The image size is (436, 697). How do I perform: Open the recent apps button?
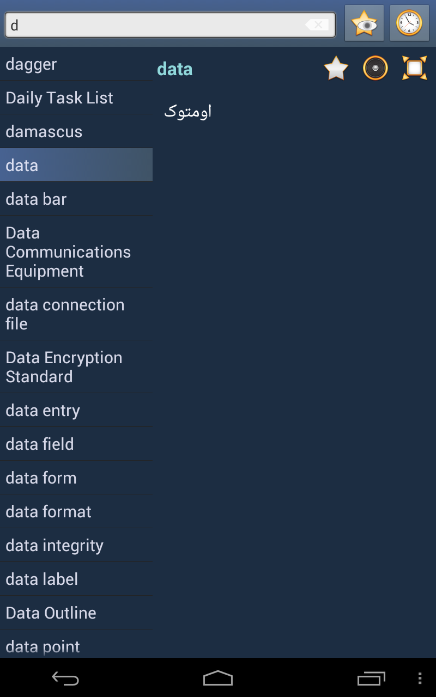coord(371,678)
